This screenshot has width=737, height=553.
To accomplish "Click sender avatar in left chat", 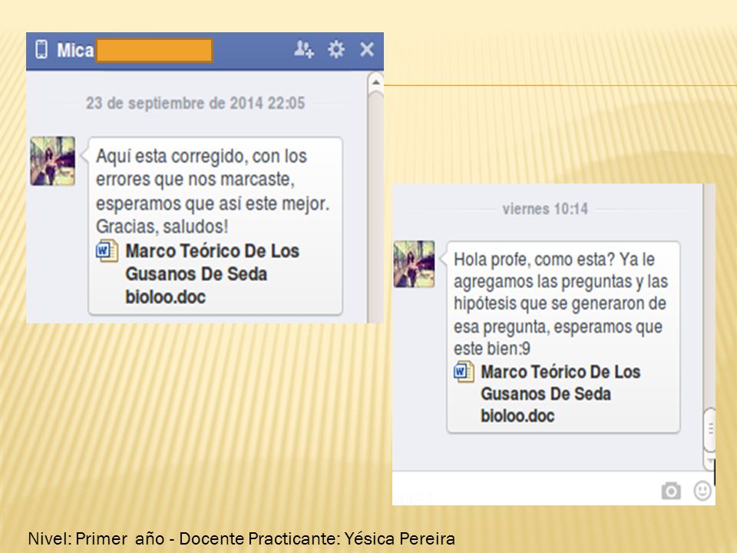I will point(53,161).
